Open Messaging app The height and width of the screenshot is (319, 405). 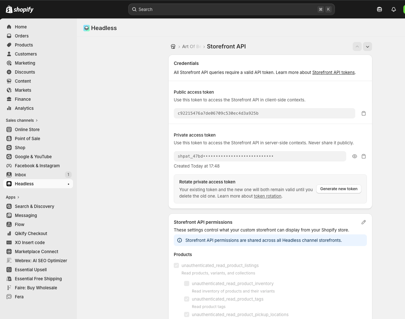[38, 215]
